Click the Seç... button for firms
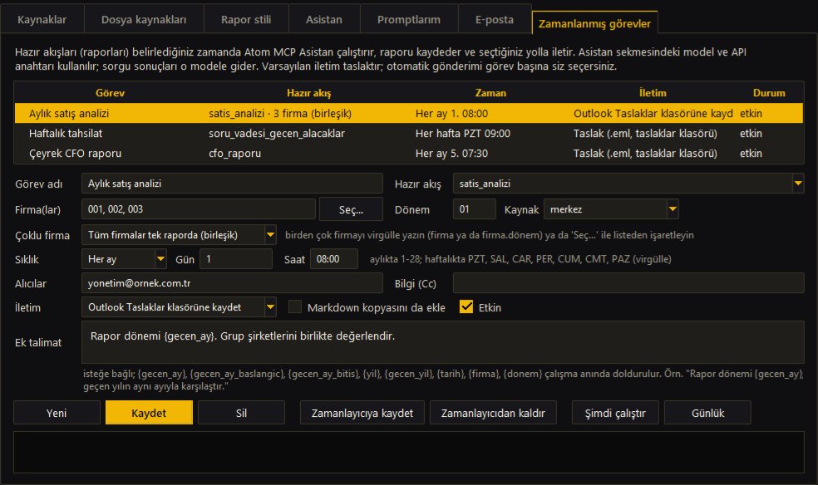The width and height of the screenshot is (818, 485). point(351,209)
